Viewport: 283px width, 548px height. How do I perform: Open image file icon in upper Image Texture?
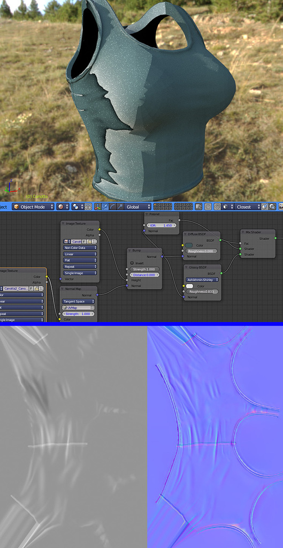(89, 241)
